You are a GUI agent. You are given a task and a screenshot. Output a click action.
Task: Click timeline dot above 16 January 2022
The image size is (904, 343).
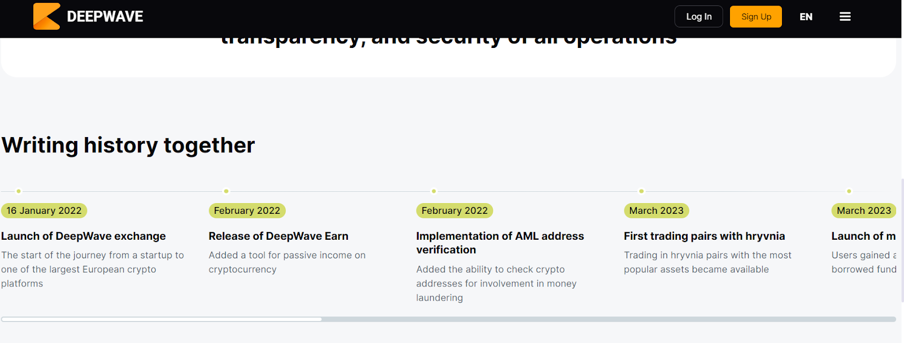pyautogui.click(x=19, y=191)
